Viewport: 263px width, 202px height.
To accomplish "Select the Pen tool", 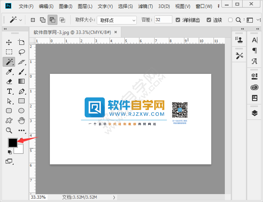I will pyautogui.click(x=22, y=92).
